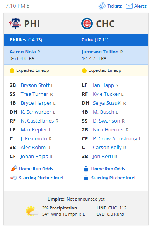Click the flaming baseball Home Run Odds icon
This screenshot has width=152, height=228.
14,168
